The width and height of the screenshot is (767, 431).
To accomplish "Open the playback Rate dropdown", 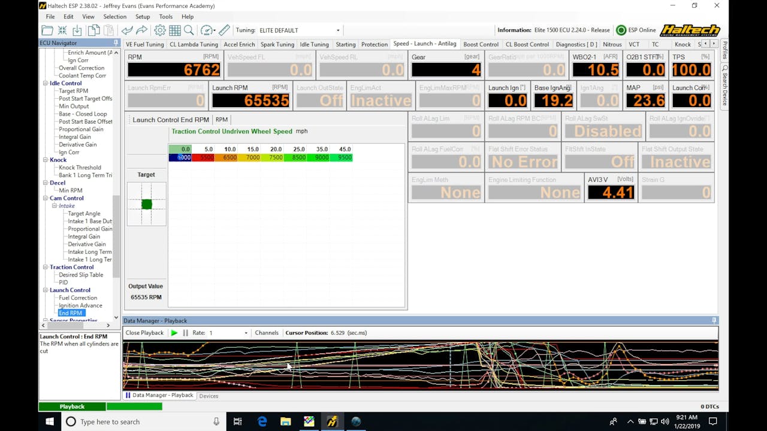I will pyautogui.click(x=246, y=333).
